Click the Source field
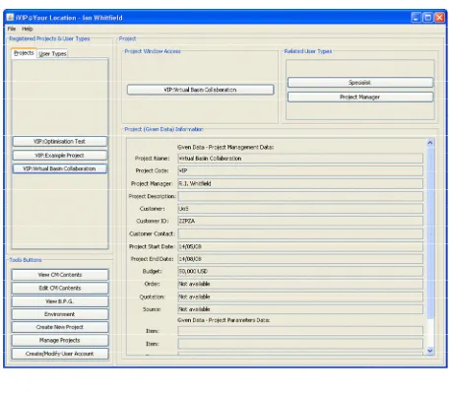Screen dimensions: 449x396 [x=300, y=309]
